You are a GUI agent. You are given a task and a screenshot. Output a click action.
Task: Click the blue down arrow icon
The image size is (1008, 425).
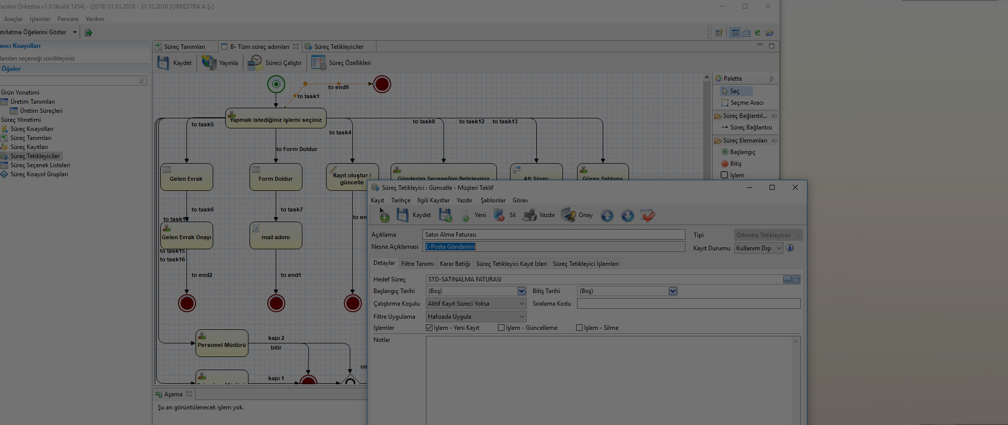click(627, 216)
